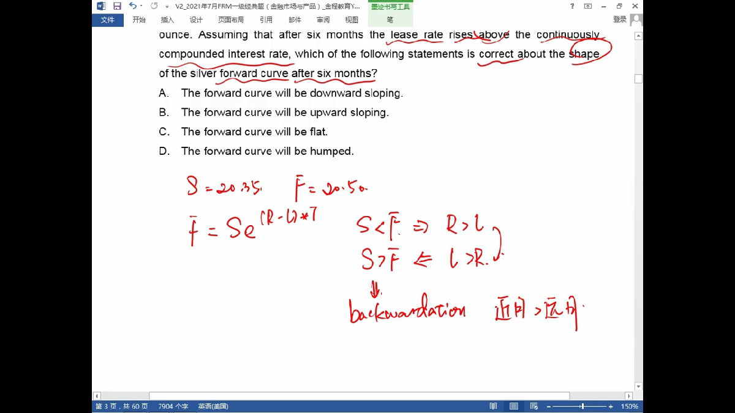The image size is (735, 413).
Task: Click zoom in plus button
Action: (x=610, y=406)
